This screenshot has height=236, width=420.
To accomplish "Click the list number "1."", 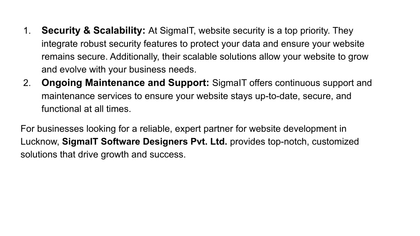I will [27, 30].
